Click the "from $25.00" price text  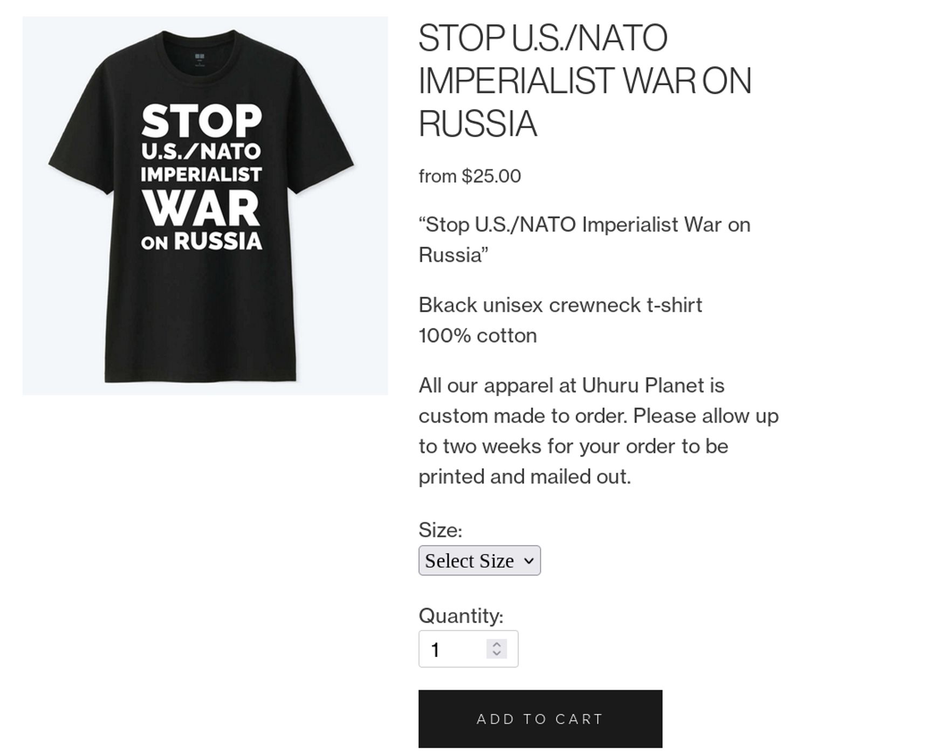(x=470, y=176)
